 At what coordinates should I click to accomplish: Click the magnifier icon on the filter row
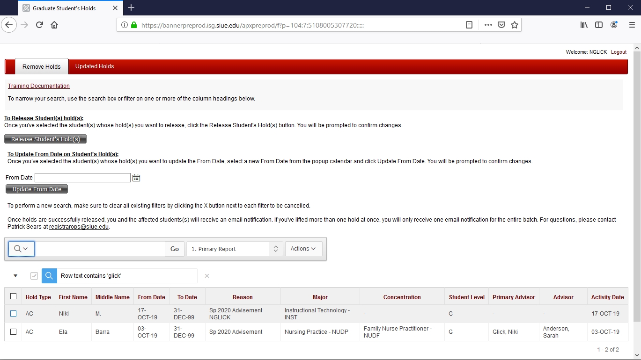pyautogui.click(x=49, y=276)
